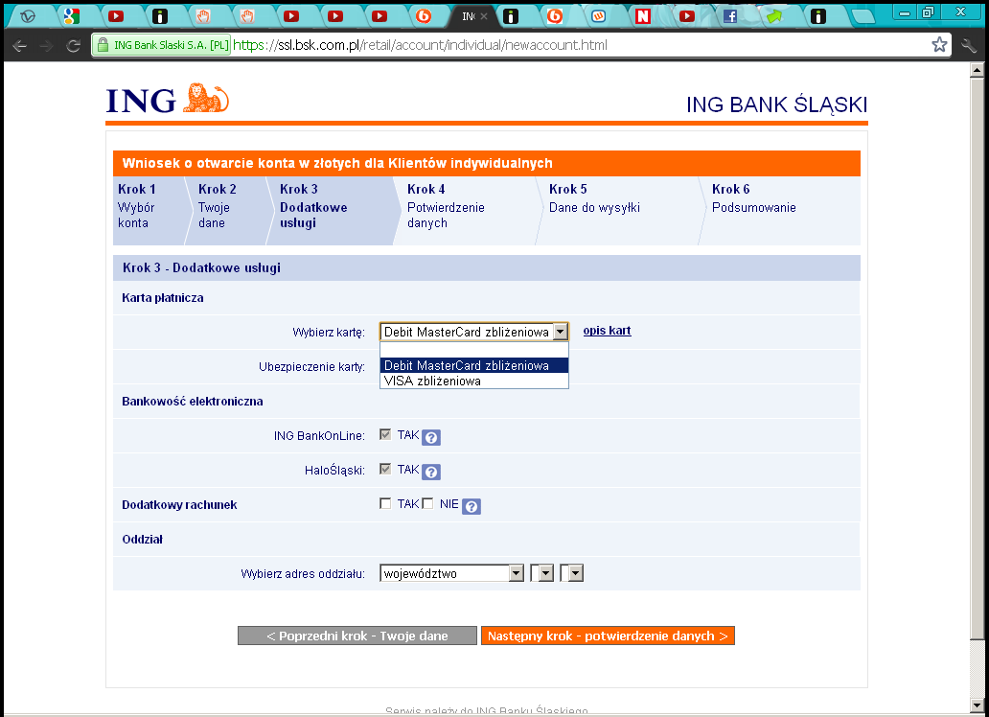Collapse the Wybierz kartę dropdown
The image size is (989, 717).
(560, 332)
